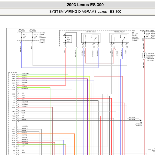This screenshot has width=155, height=155.
Task: Select the YEL/GRN wire at SM1- pin
Action: (25, 76)
